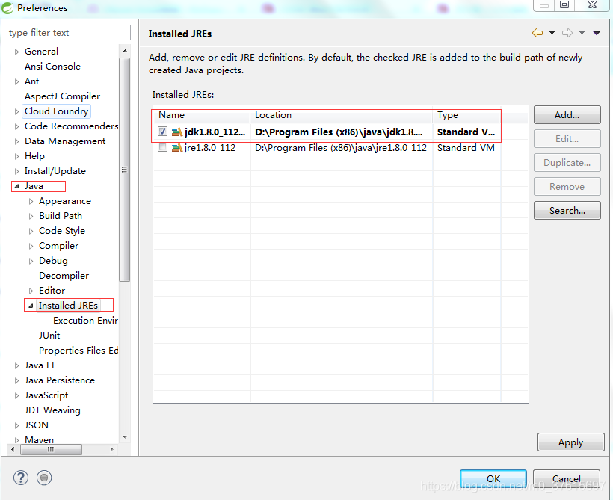
Task: Click the library icon next to jre1.8.0_112
Action: [x=176, y=147]
